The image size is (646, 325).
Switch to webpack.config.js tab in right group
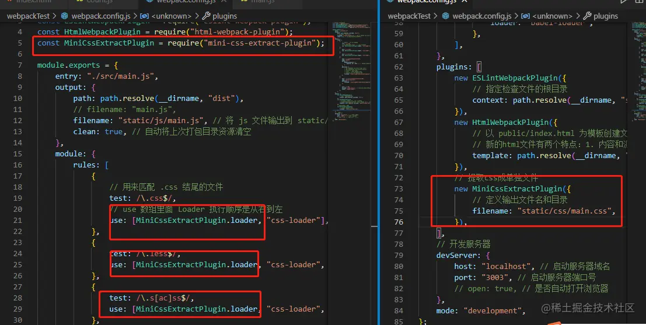(x=427, y=2)
